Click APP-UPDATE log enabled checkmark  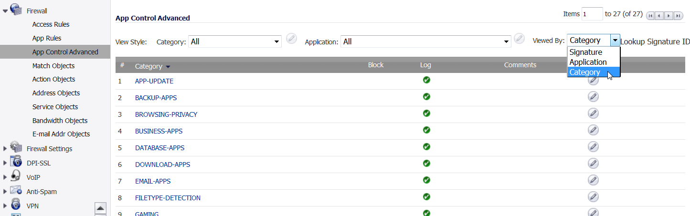pyautogui.click(x=426, y=80)
